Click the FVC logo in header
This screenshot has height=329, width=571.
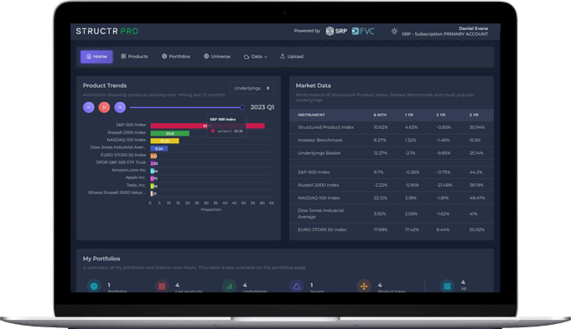363,31
